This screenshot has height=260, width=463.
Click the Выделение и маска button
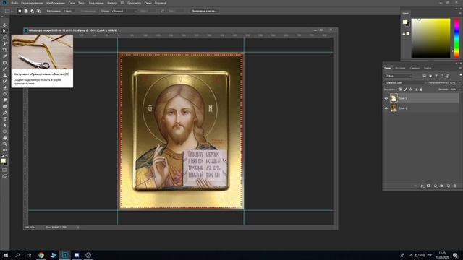click(204, 11)
